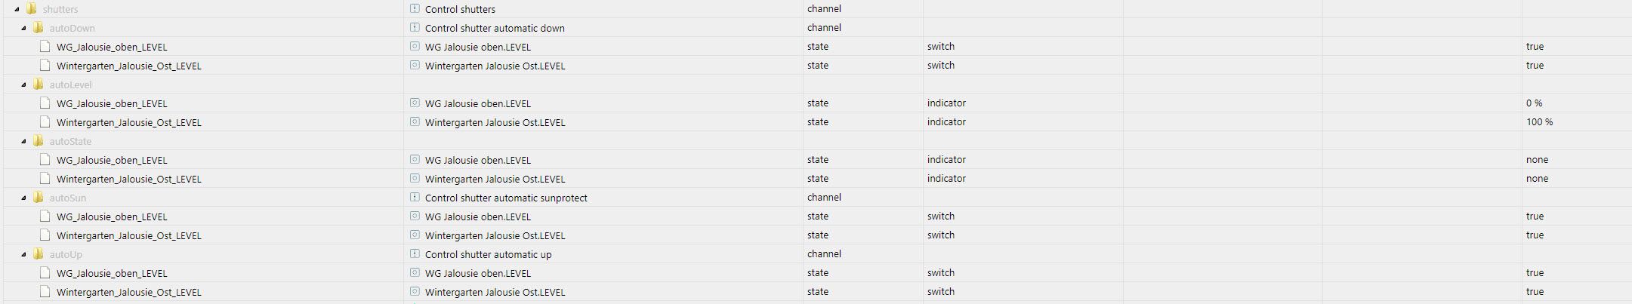Click Control shutter automatic up name
Image resolution: width=1632 pixels, height=304 pixels.
coord(488,254)
